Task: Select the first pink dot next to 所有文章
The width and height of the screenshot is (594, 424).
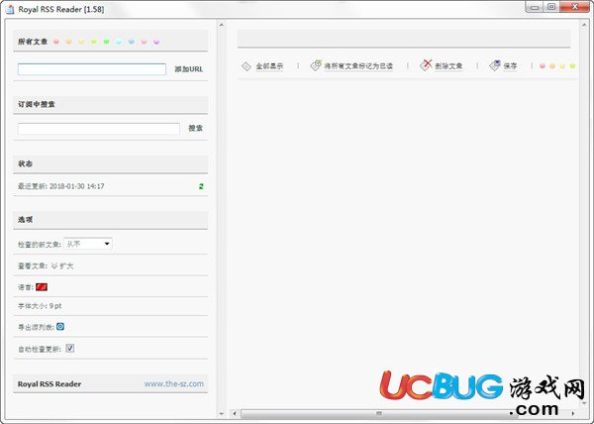Action: 56,42
